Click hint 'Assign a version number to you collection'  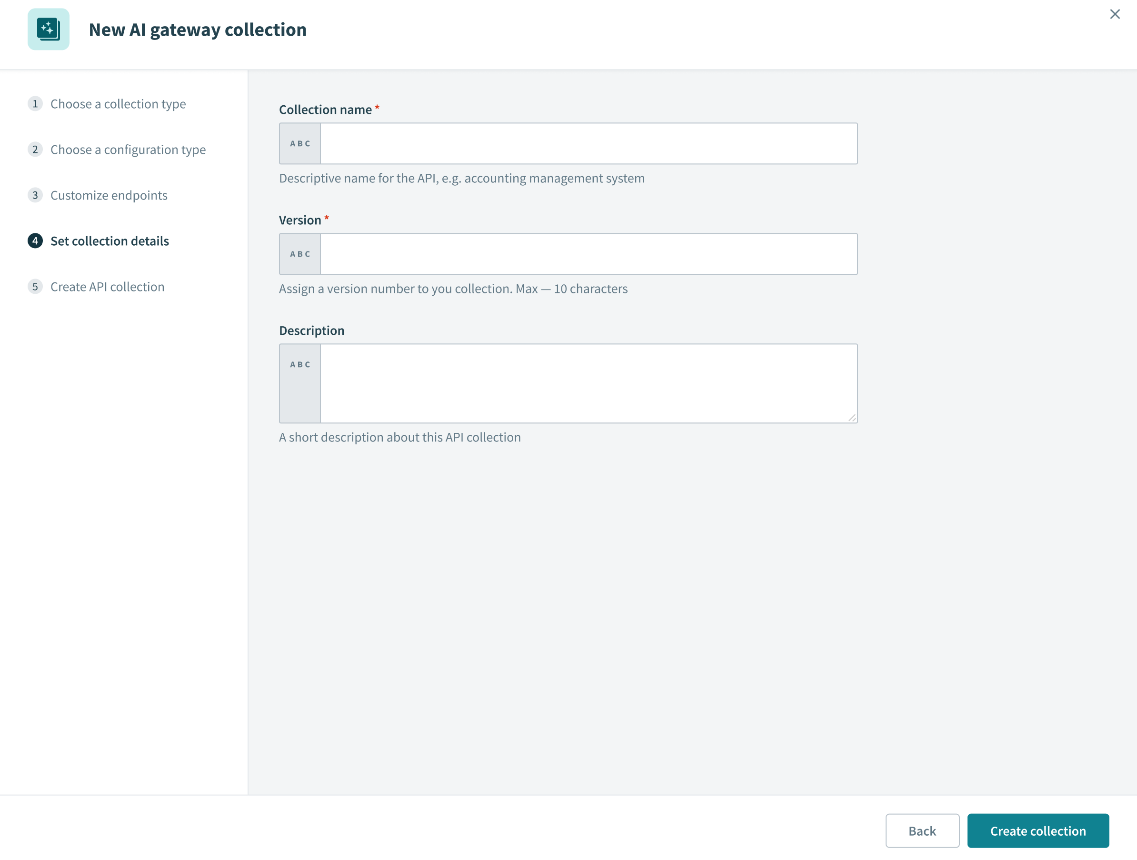(453, 289)
